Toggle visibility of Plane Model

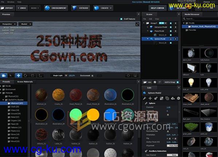click(x=171, y=31)
